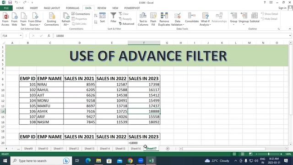Select column F header
The height and width of the screenshot is (165, 293).
click(144, 43)
